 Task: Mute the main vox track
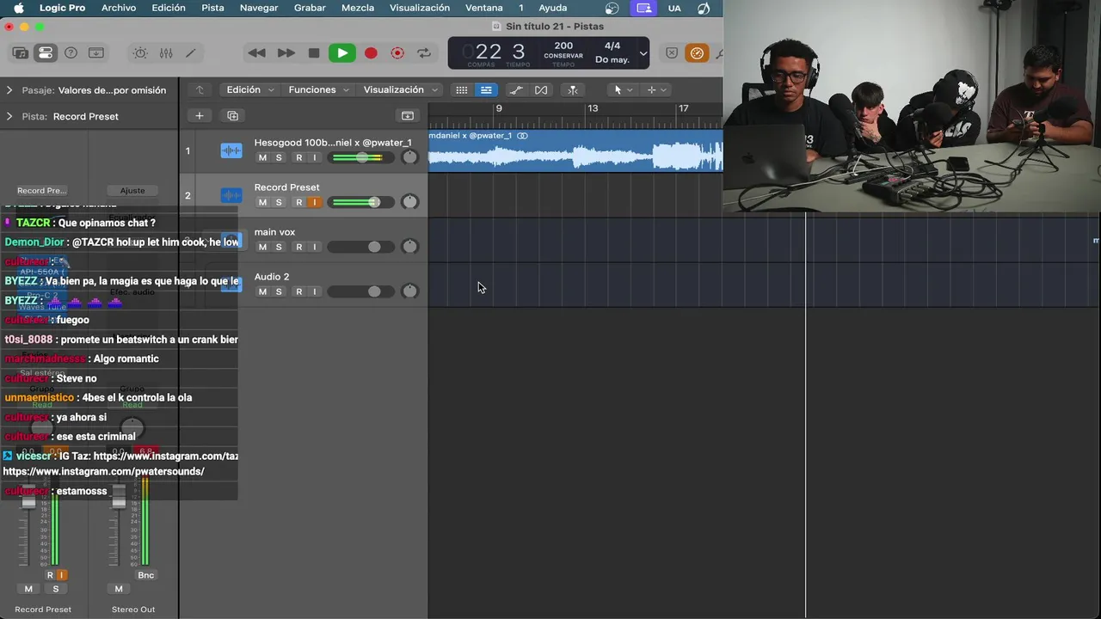pos(262,247)
